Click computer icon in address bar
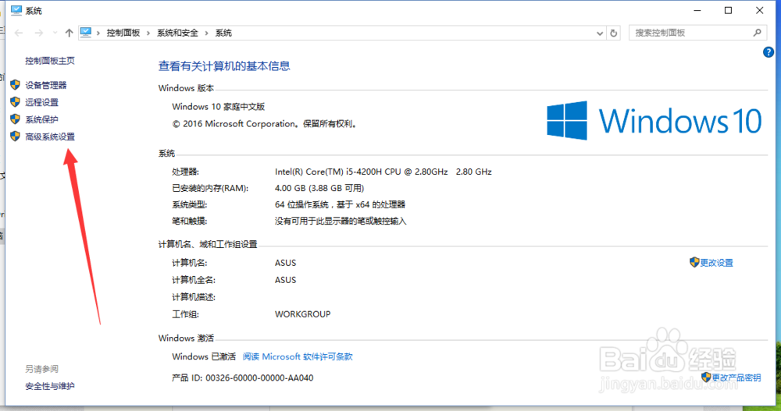This screenshot has height=411, width=781. click(86, 32)
